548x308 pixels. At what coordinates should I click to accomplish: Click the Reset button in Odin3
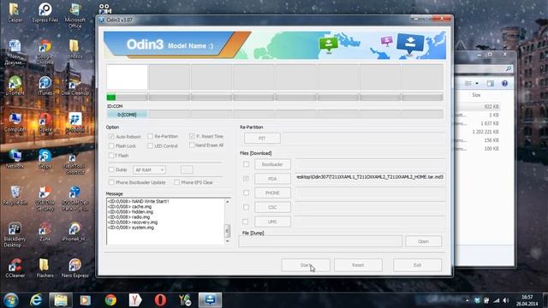click(358, 265)
